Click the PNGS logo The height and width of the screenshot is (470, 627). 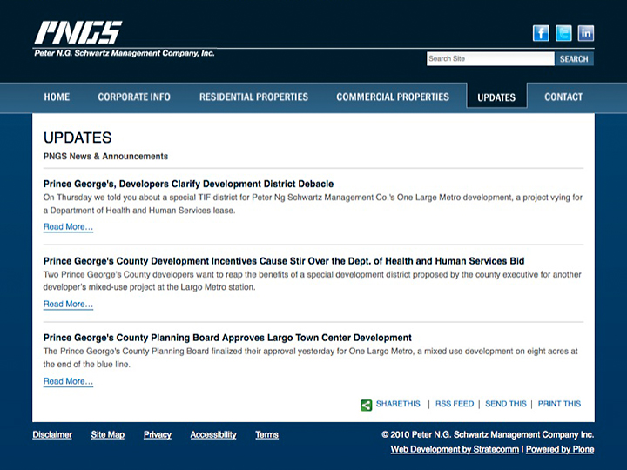(78, 34)
